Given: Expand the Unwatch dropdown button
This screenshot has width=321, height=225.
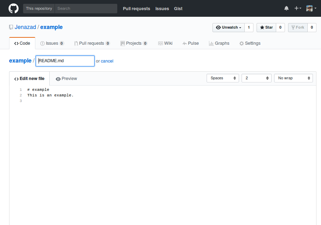Looking at the screenshot, I should (229, 27).
